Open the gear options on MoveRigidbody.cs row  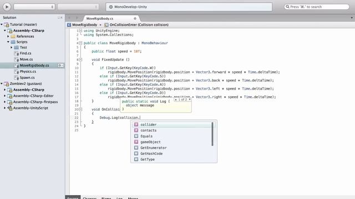[60, 65]
